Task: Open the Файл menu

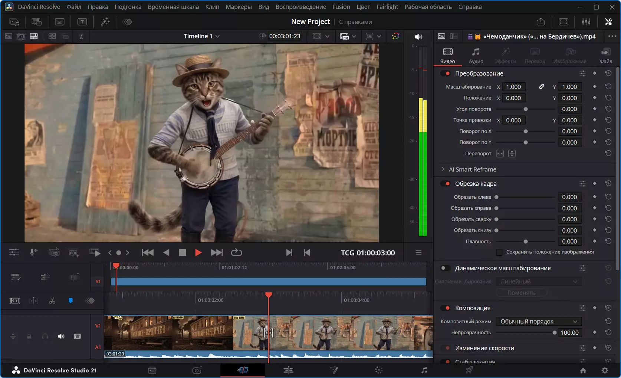Action: pyautogui.click(x=74, y=7)
